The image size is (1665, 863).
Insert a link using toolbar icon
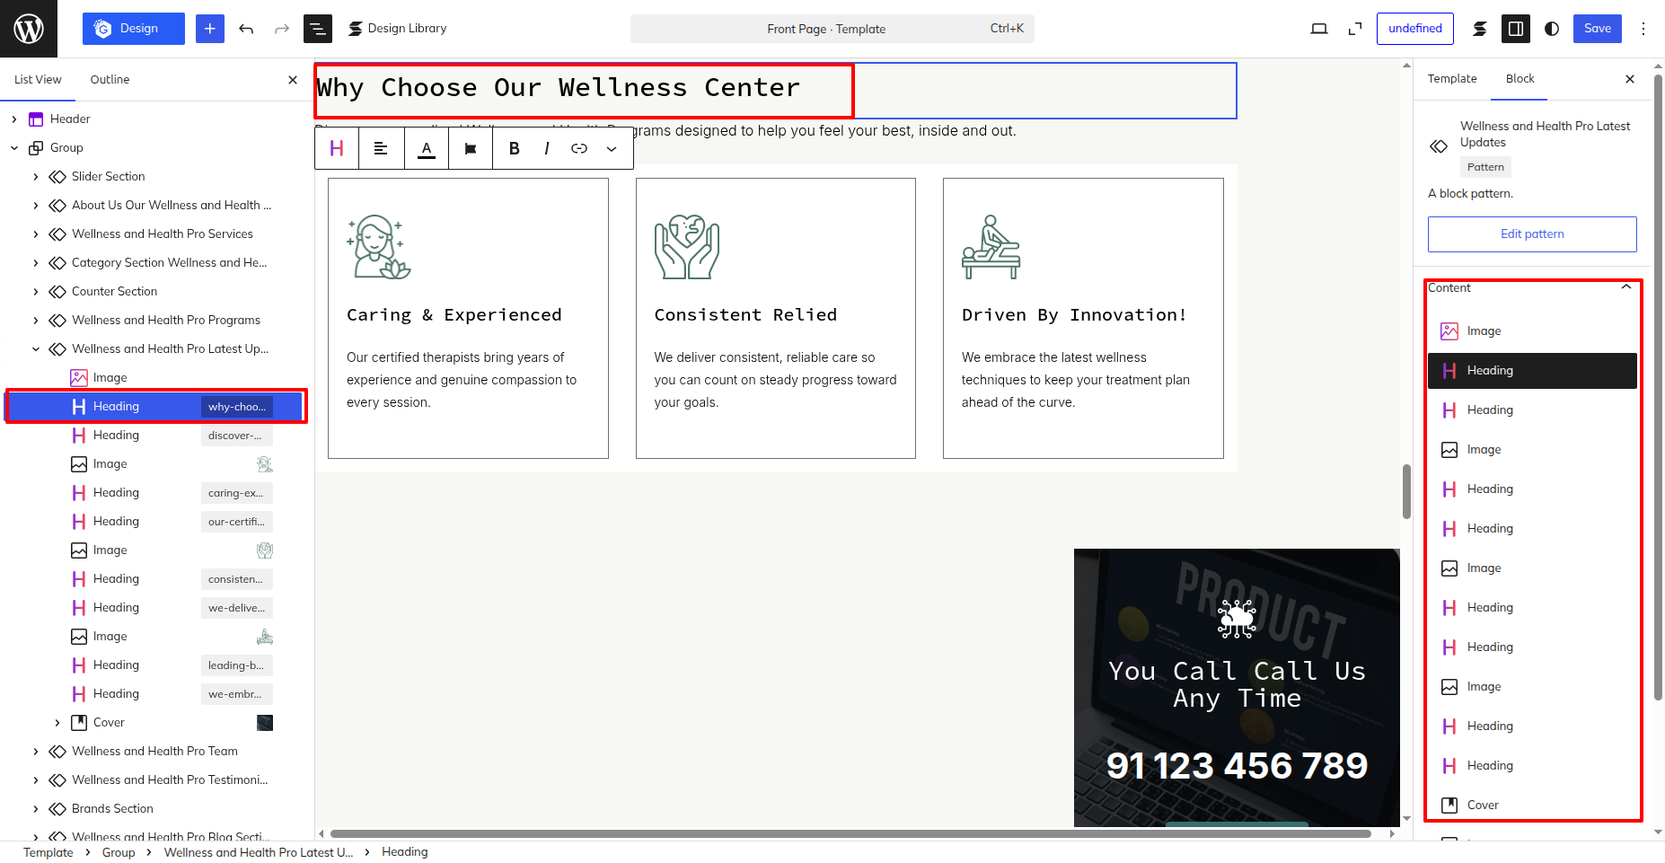tap(579, 148)
